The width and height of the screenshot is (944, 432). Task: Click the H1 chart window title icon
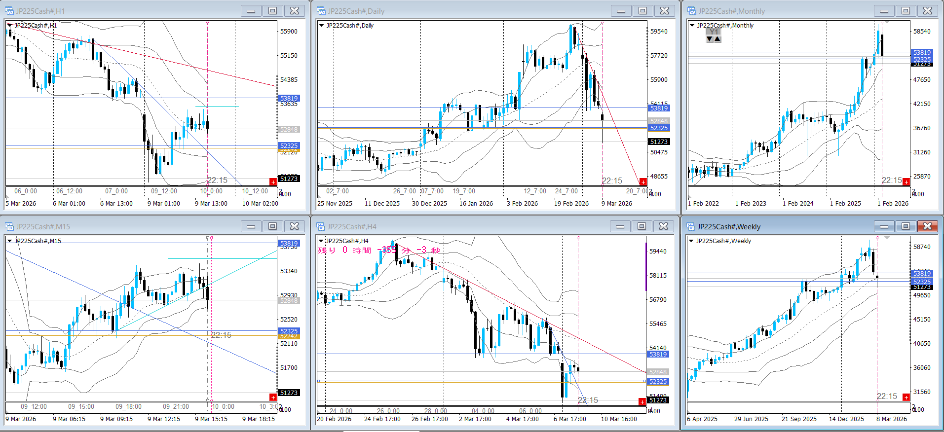(x=9, y=11)
